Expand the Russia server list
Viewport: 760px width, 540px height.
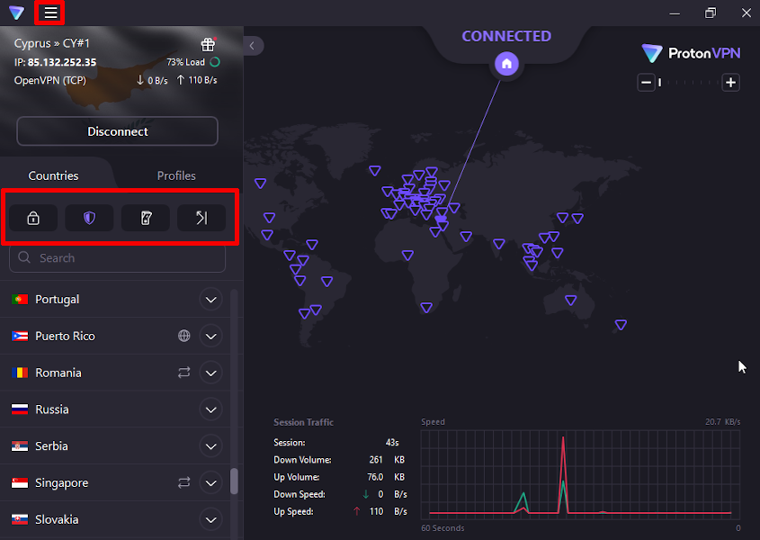point(210,409)
